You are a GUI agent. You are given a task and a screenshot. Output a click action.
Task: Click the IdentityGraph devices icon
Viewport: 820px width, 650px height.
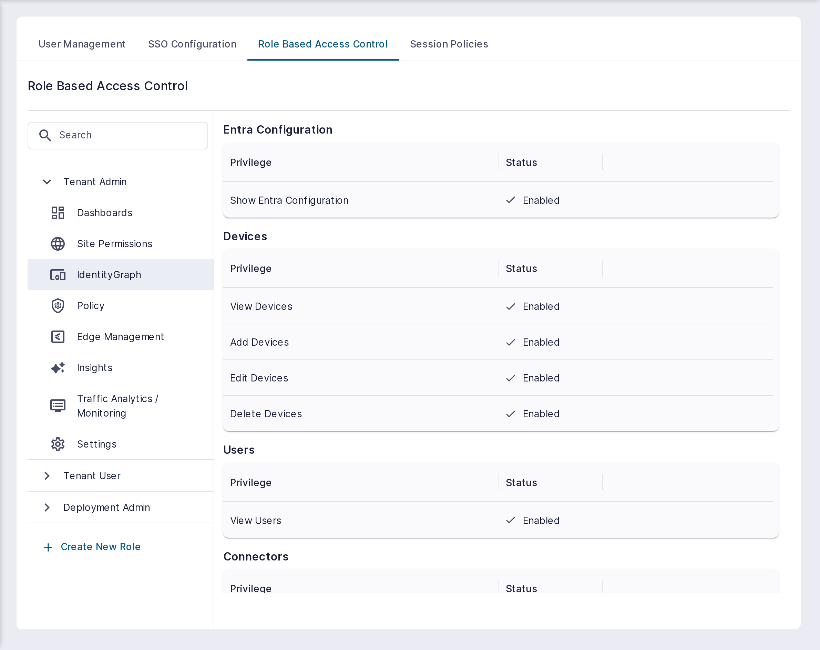click(58, 275)
